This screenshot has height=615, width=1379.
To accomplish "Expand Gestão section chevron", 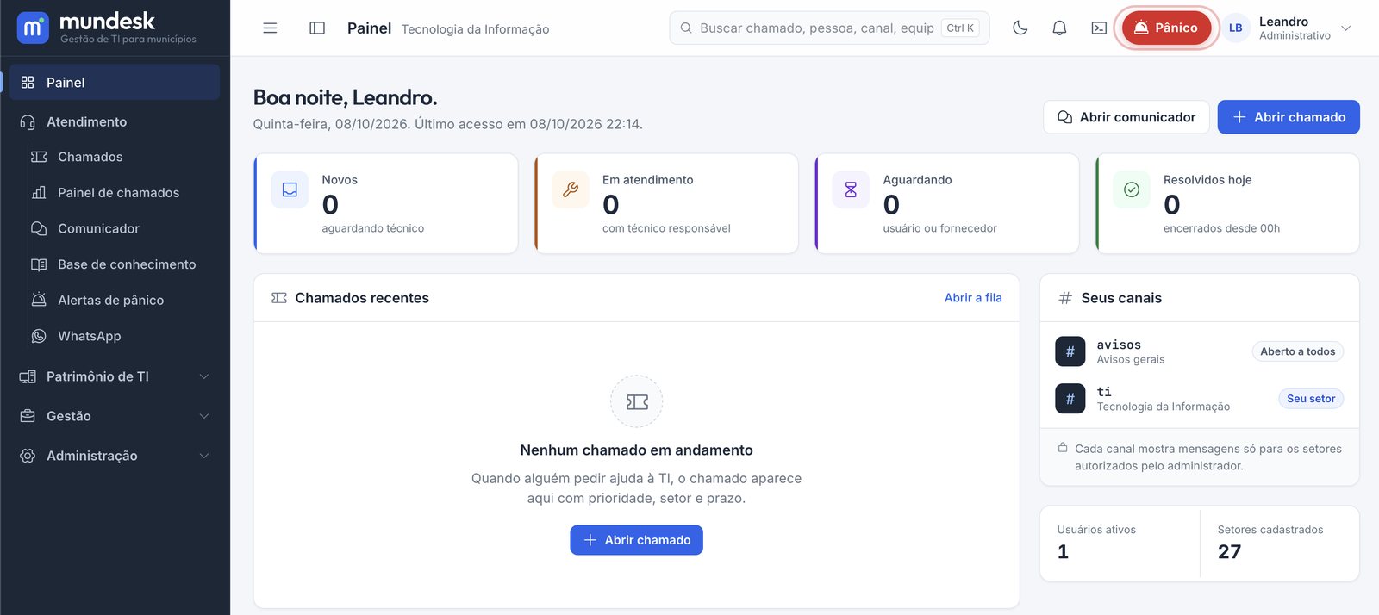I will tap(204, 416).
